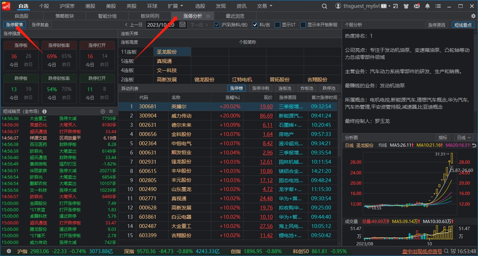This screenshot has height=256, width=478.
Task: Show the 跌停池 list
Action: tap(329, 88)
